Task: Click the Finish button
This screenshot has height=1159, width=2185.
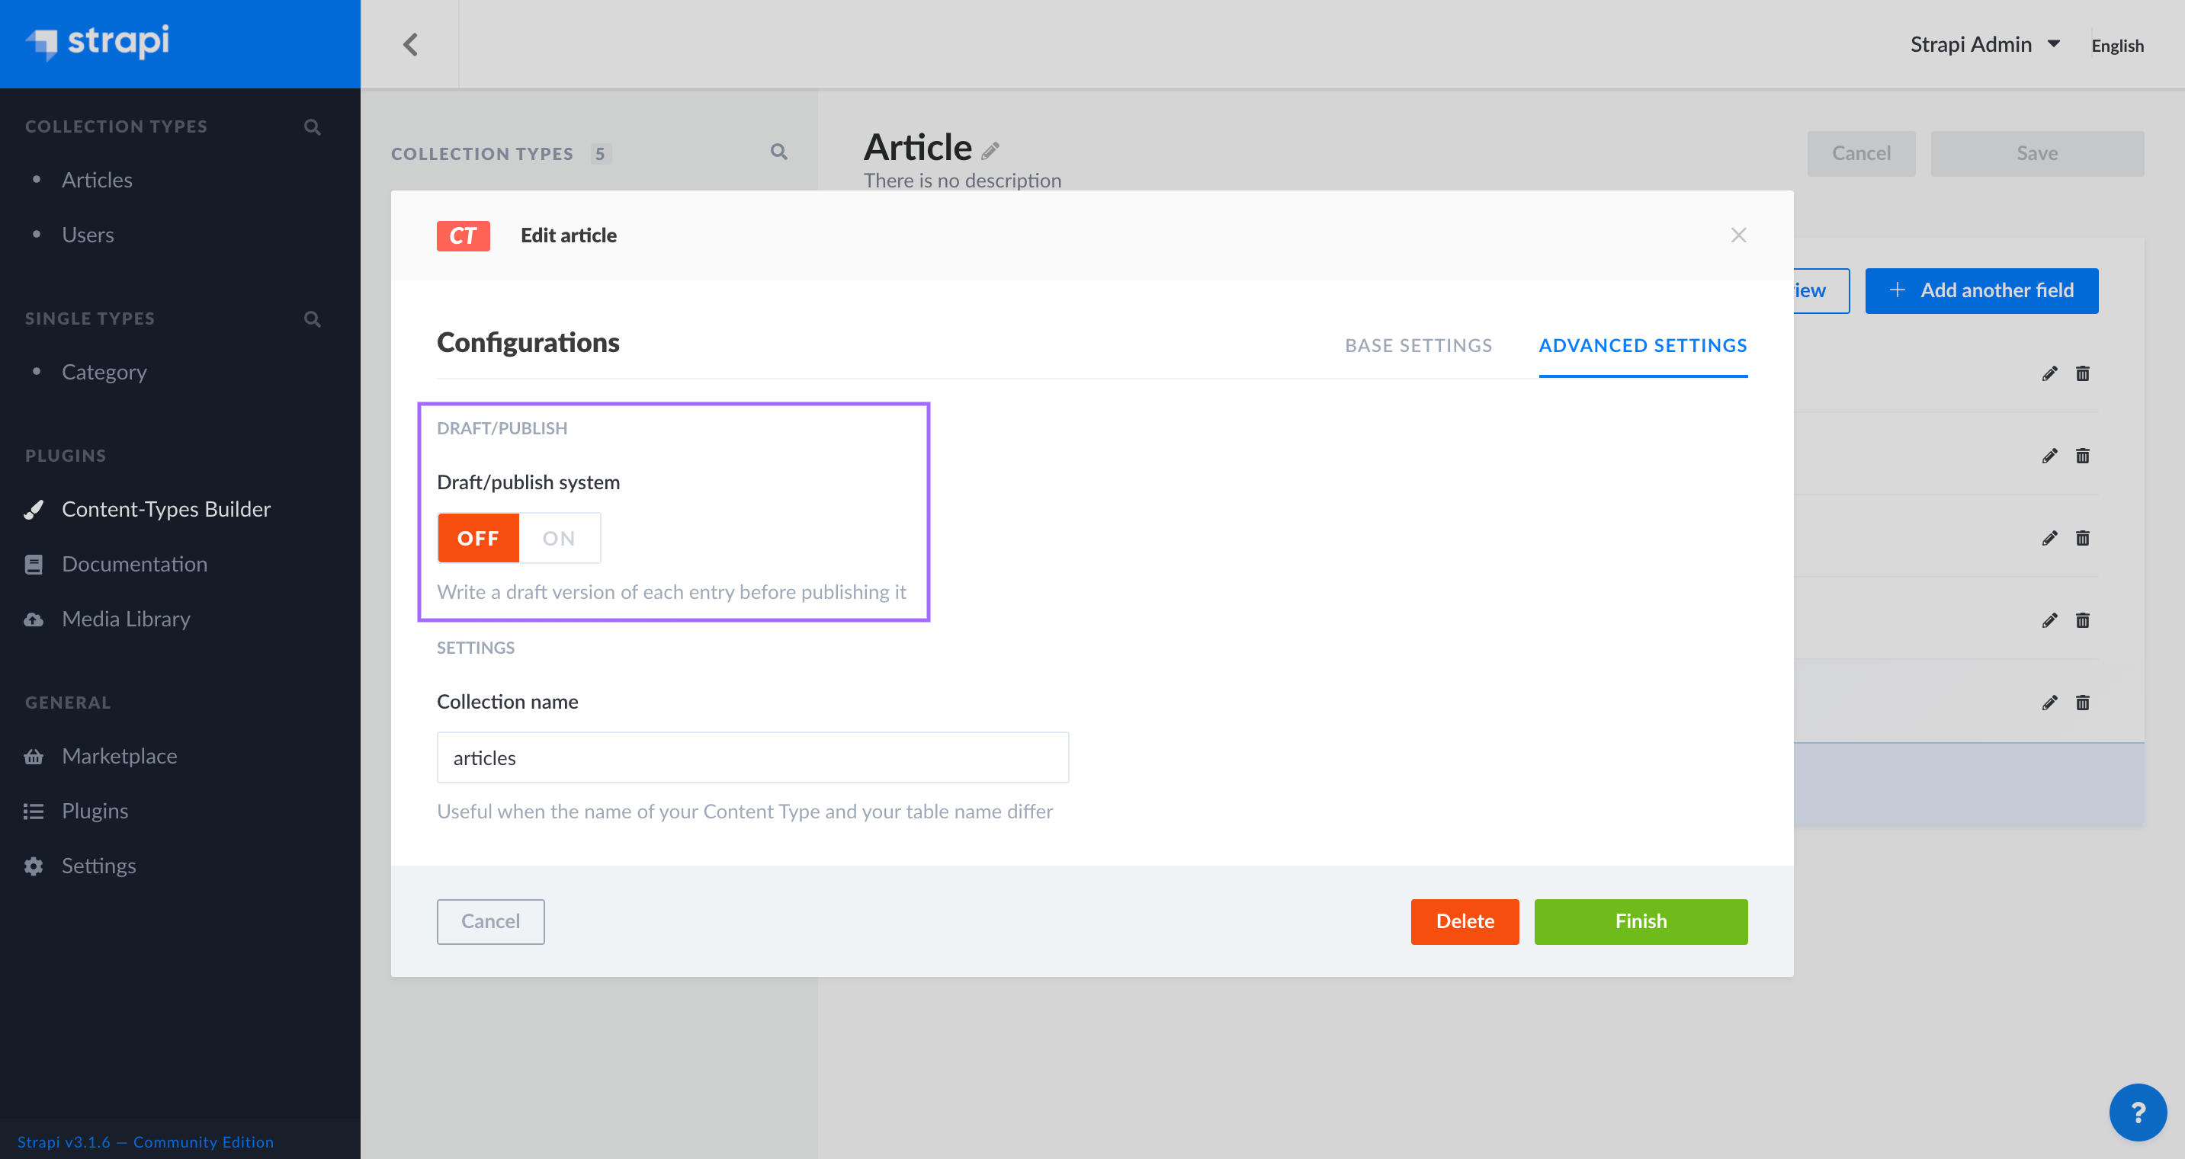Action: coord(1640,920)
